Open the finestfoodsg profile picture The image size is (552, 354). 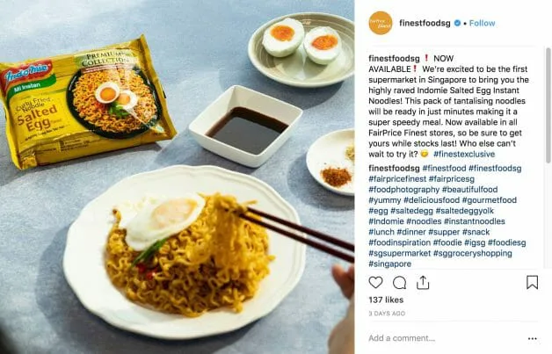[381, 23]
